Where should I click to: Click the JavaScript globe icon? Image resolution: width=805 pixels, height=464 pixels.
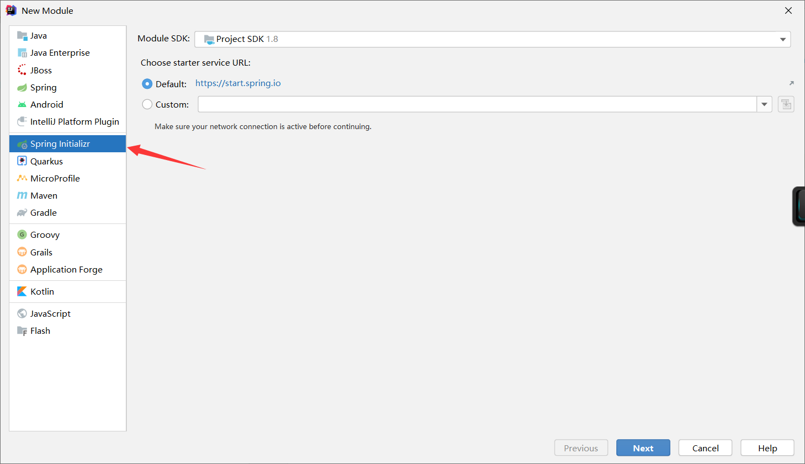click(x=22, y=313)
